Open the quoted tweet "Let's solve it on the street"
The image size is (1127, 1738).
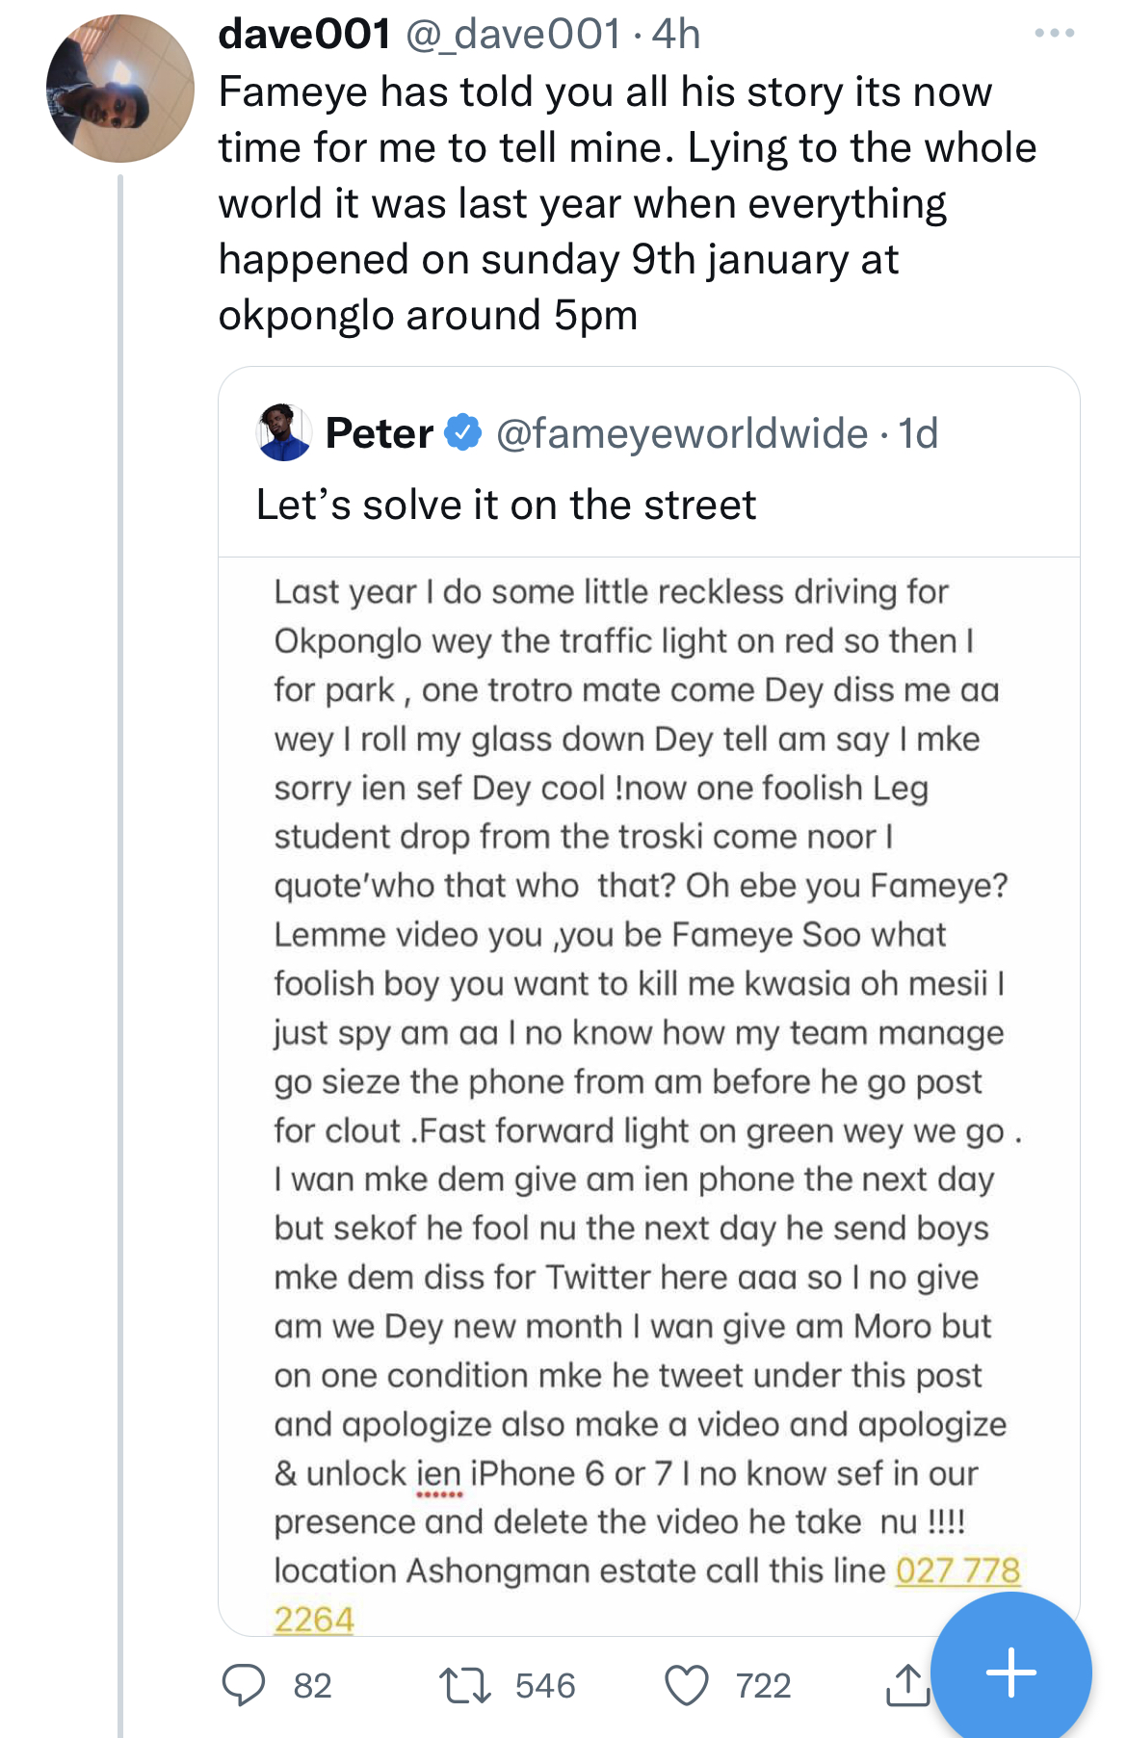coord(507,506)
